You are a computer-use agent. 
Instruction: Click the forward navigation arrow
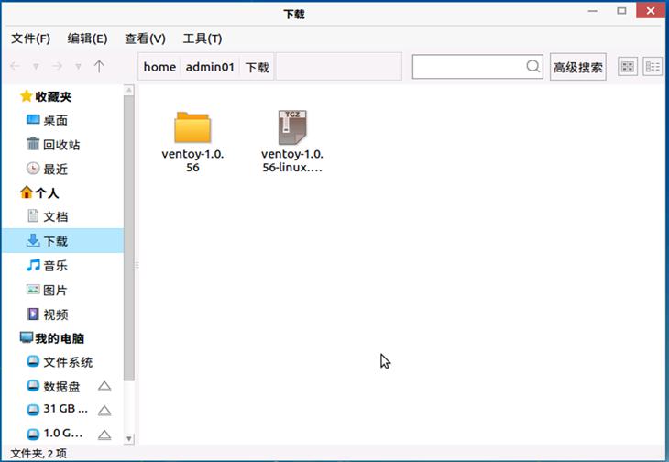click(57, 66)
